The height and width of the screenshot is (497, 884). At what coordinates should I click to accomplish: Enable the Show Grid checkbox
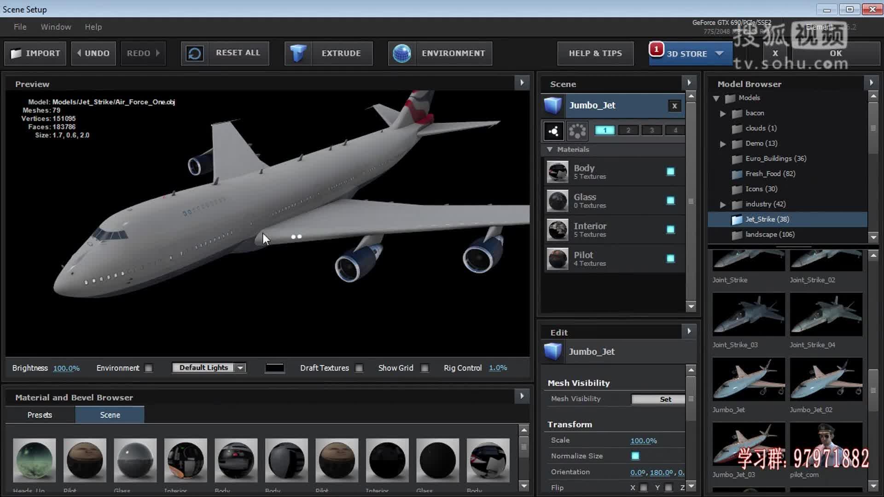[425, 368]
